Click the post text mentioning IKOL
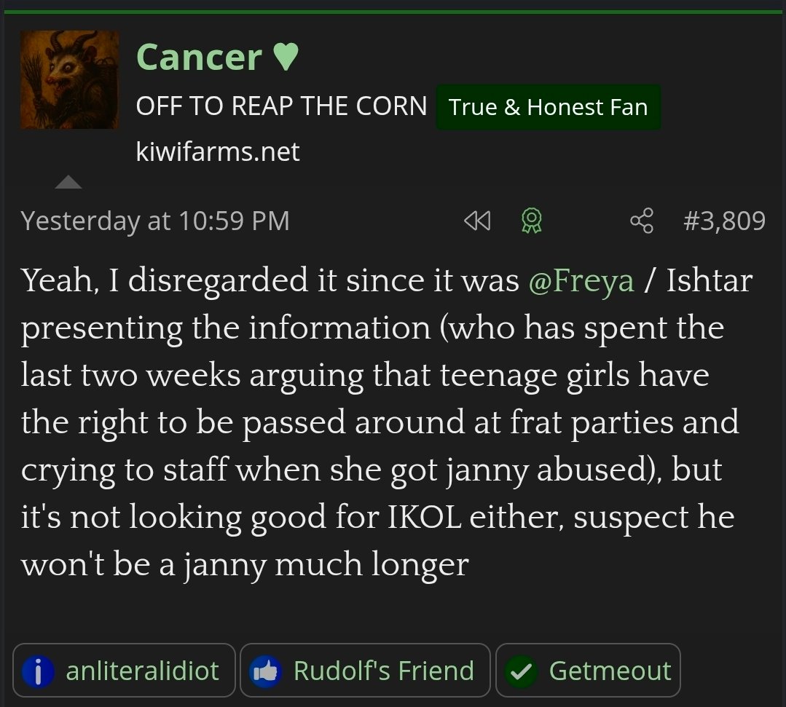Image resolution: width=786 pixels, height=707 pixels. [379, 517]
